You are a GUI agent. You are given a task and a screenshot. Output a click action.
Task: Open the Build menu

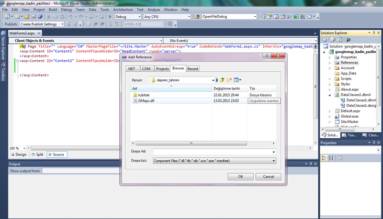(53, 10)
